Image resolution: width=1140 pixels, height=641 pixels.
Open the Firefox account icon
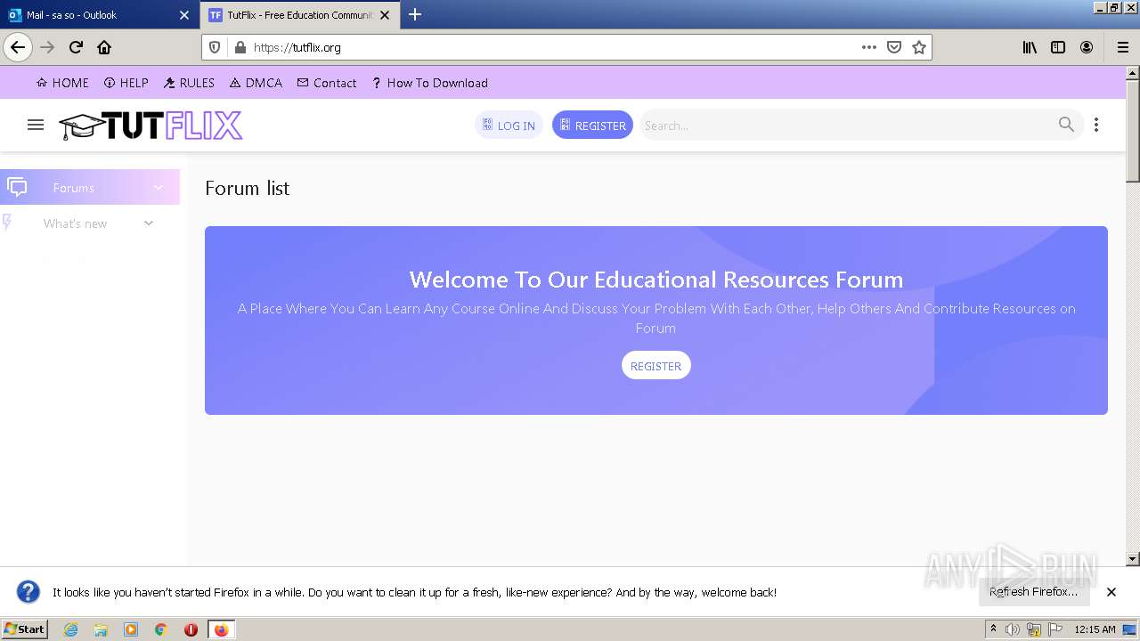tap(1087, 47)
